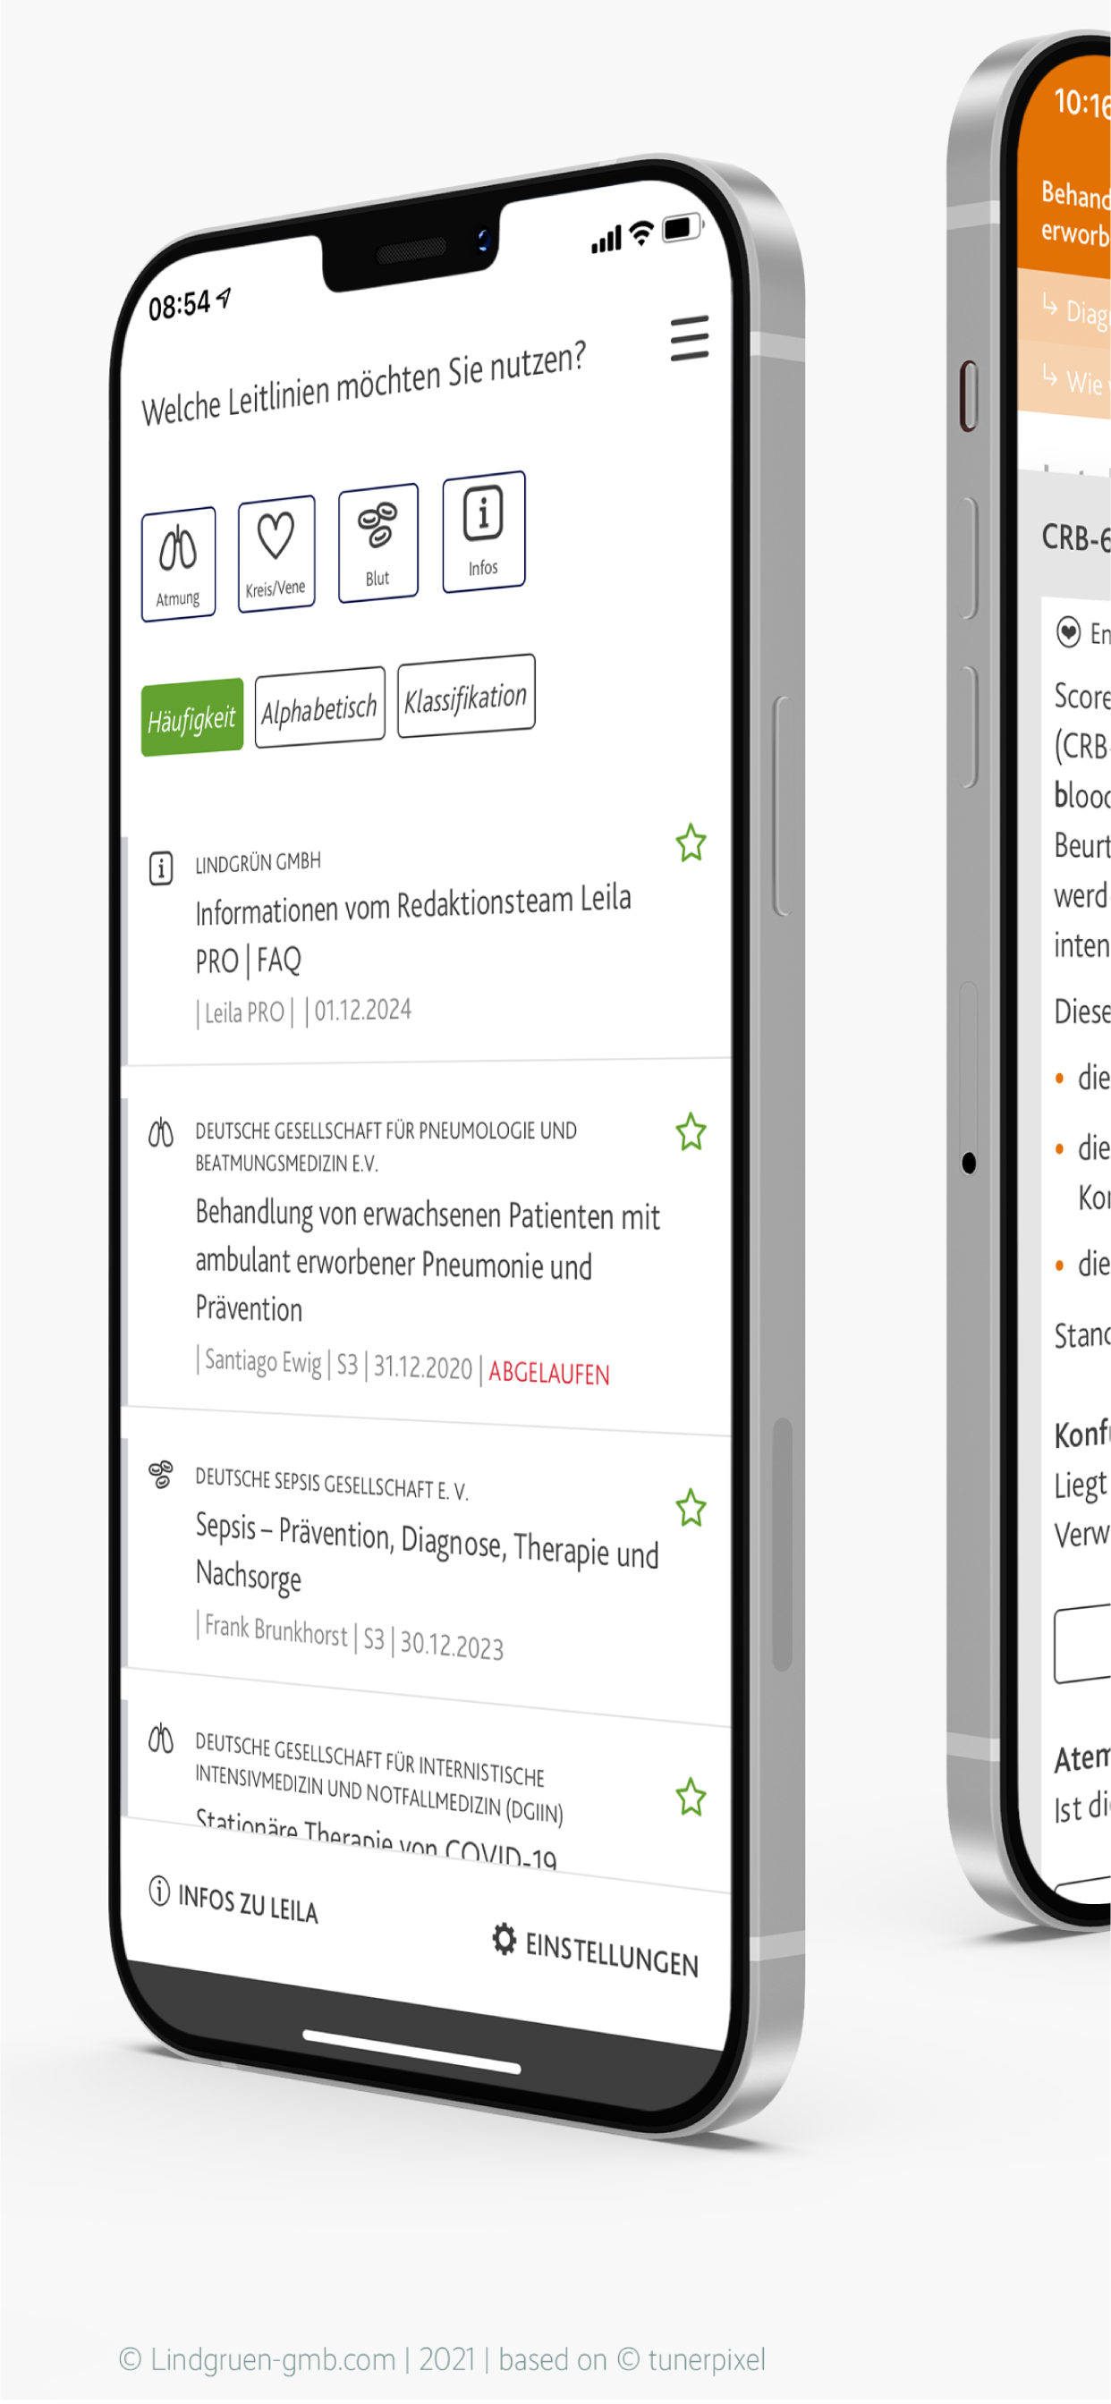This screenshot has width=1111, height=2404.
Task: Select the Infos category icon
Action: coord(484,531)
